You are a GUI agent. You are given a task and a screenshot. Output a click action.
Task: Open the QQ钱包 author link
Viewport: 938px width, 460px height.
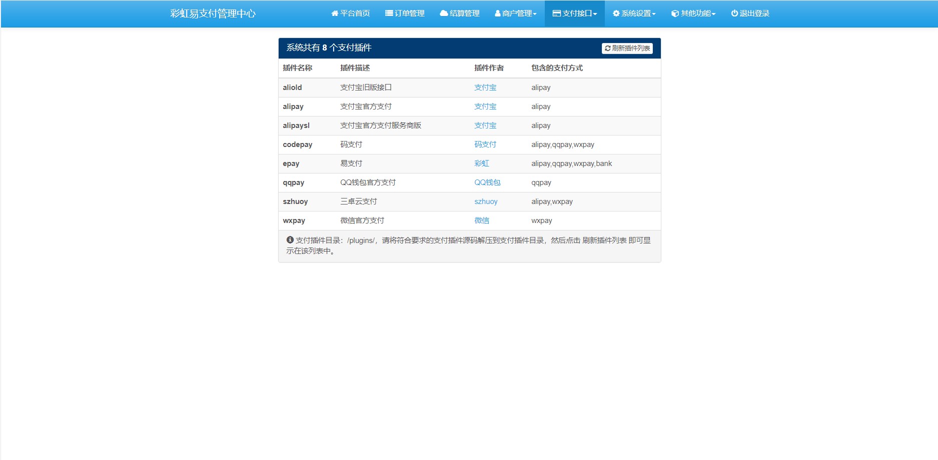tap(487, 182)
